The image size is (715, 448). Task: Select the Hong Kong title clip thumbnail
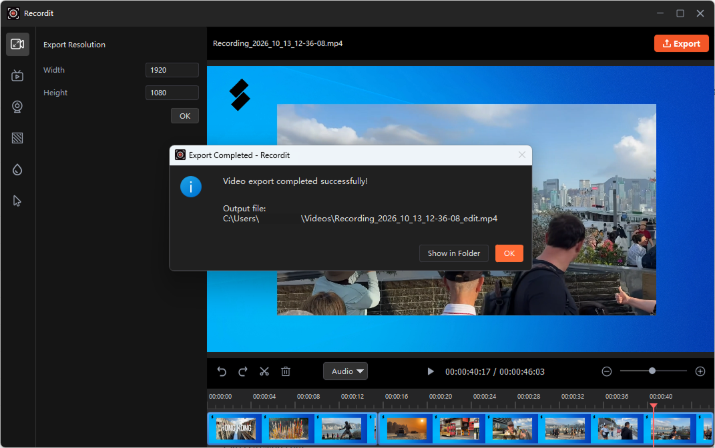point(236,429)
